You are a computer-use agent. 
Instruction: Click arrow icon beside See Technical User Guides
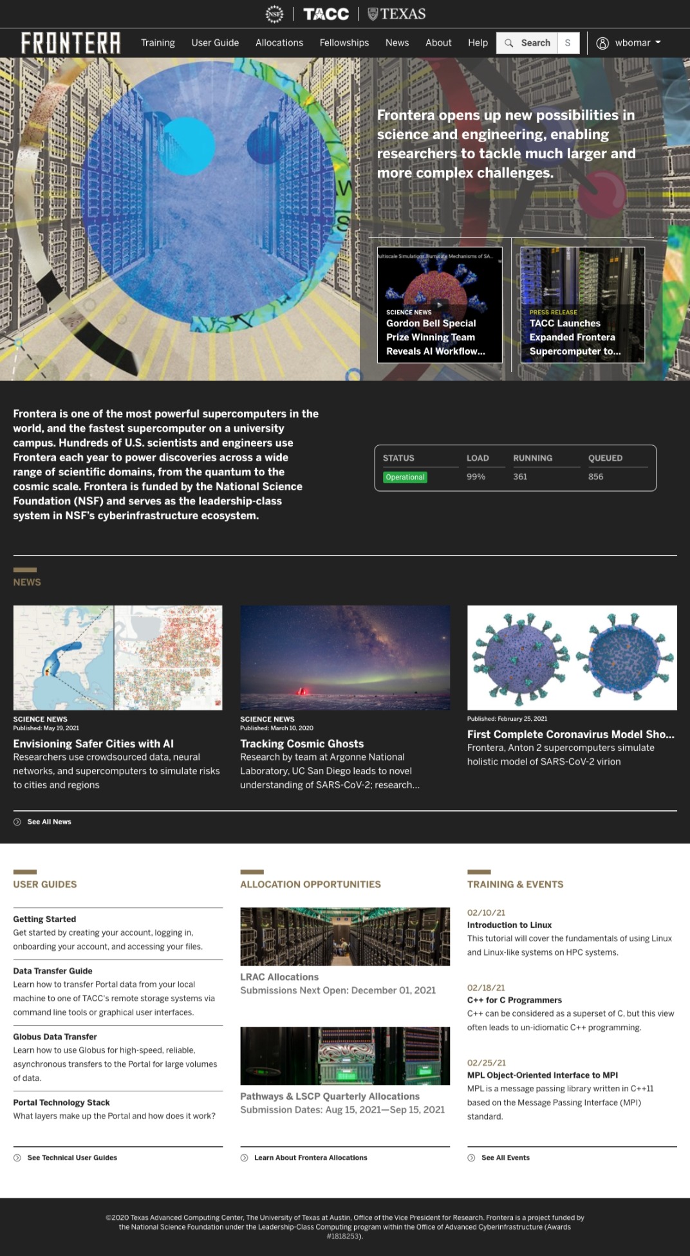click(x=17, y=1158)
